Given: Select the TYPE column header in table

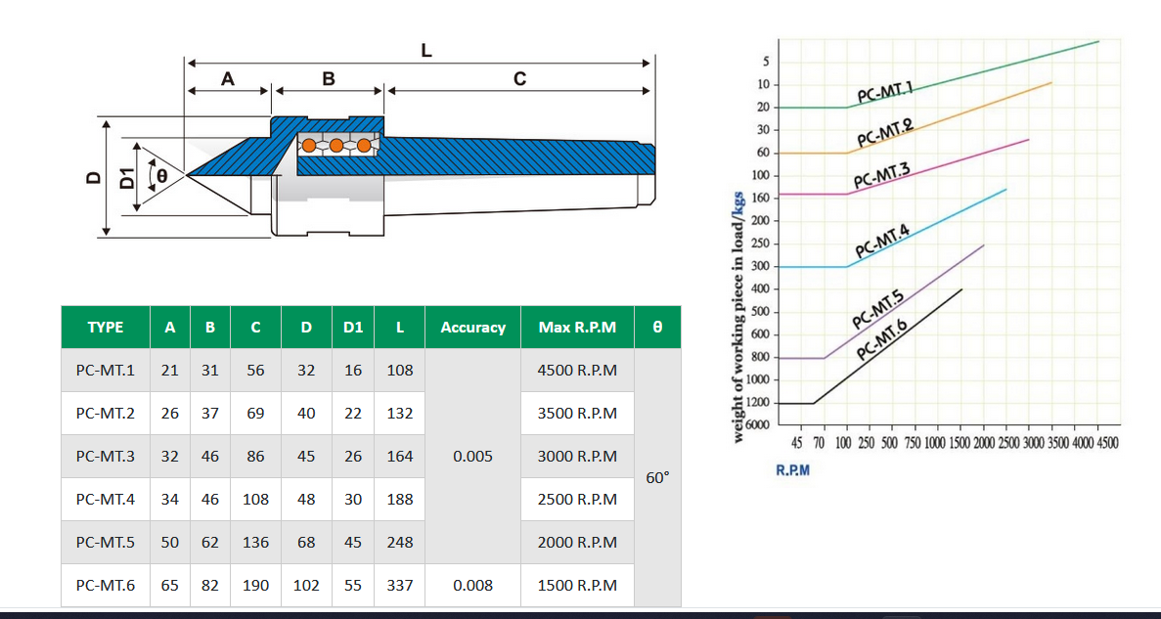Looking at the screenshot, I should click(x=105, y=328).
